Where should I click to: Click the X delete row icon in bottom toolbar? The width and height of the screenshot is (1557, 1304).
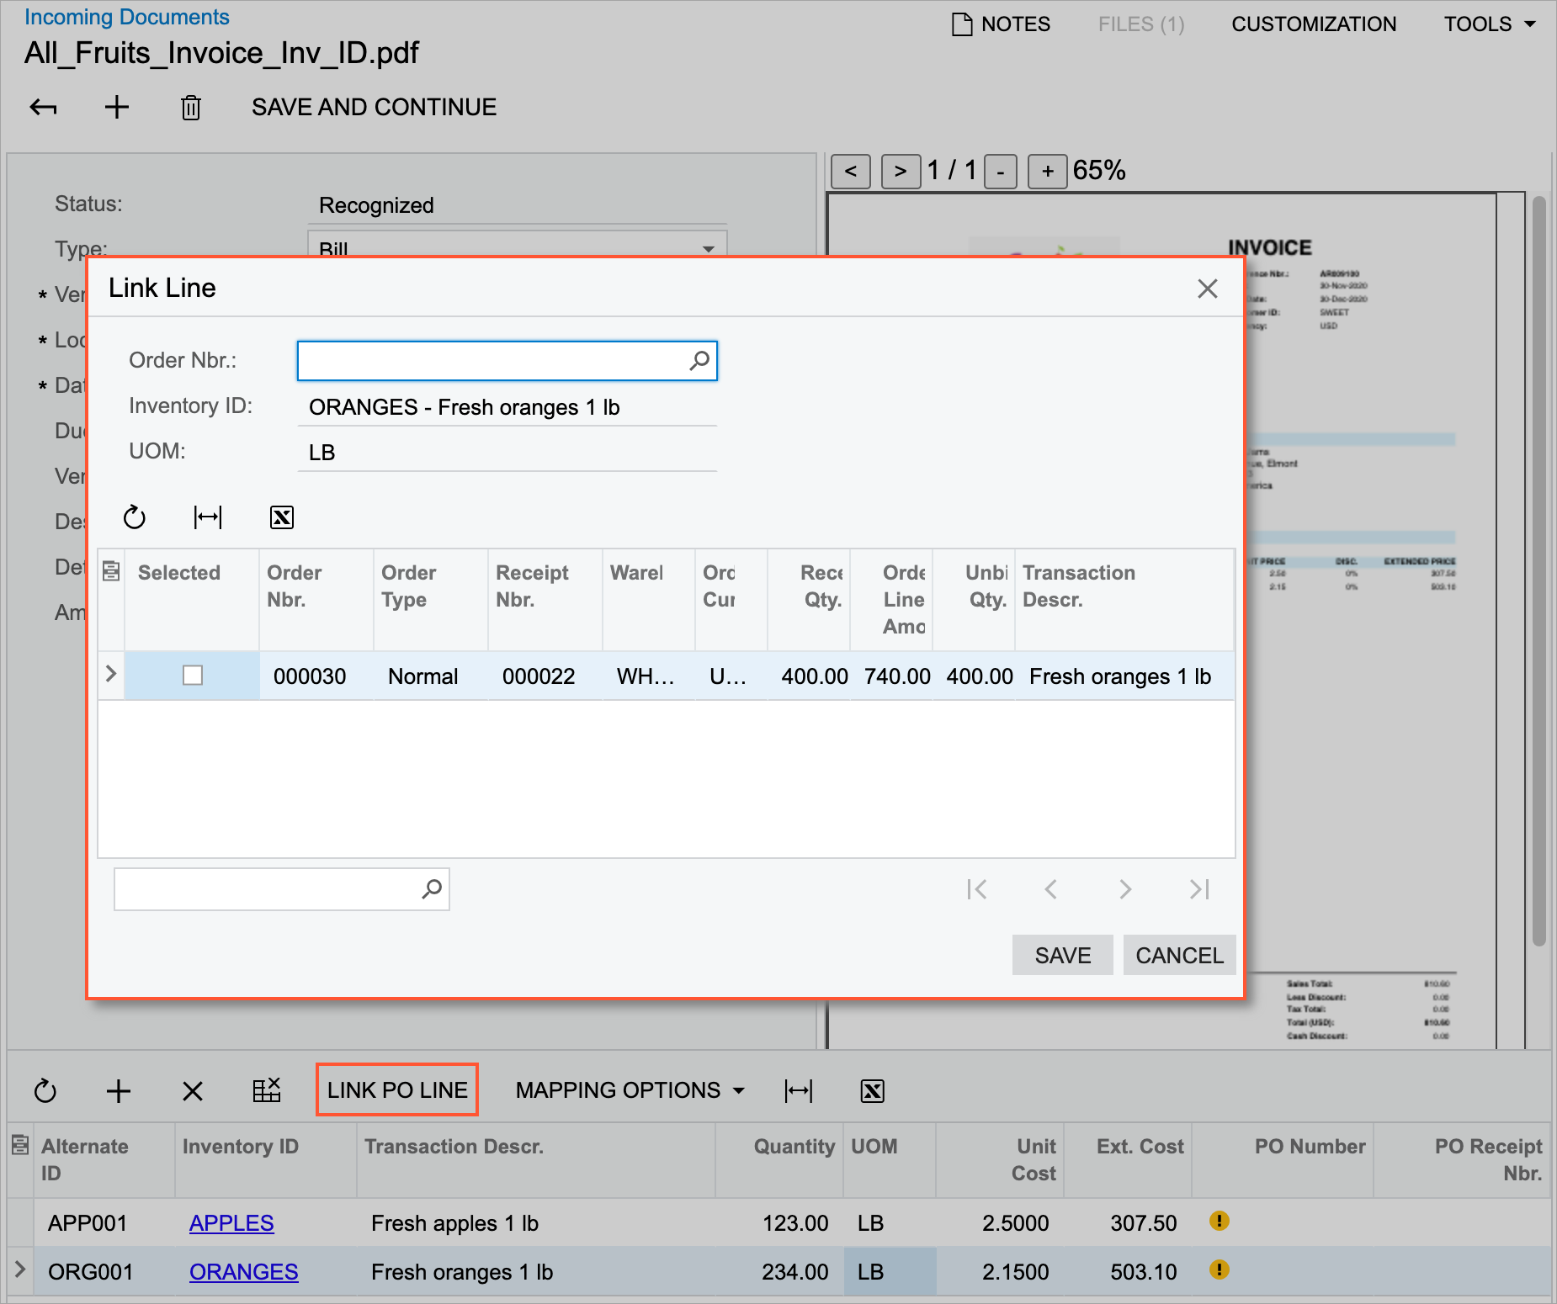click(x=193, y=1091)
